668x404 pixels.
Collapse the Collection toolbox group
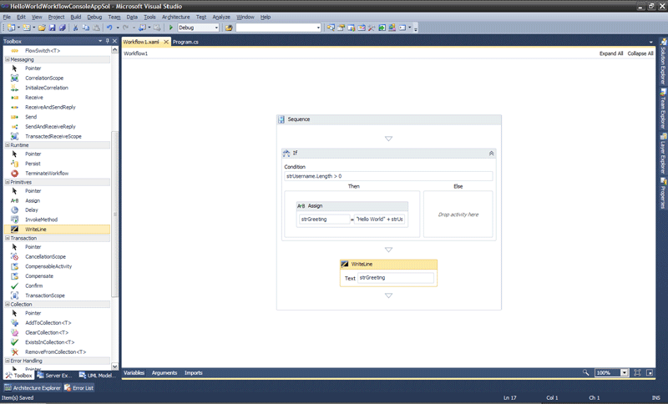coord(8,305)
